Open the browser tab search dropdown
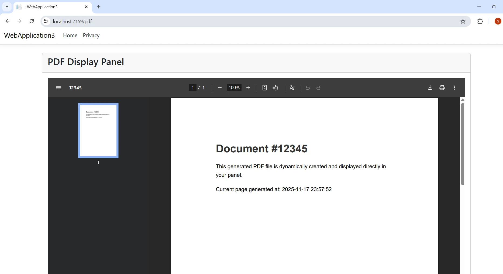The height and width of the screenshot is (274, 503). (x=7, y=7)
